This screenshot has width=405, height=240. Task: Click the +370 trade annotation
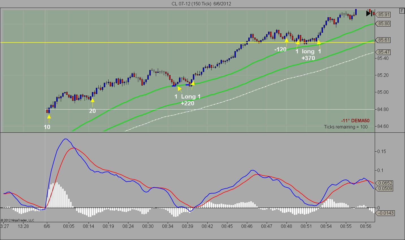click(308, 58)
